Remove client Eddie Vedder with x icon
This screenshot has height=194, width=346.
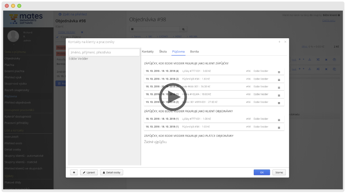(x=82, y=32)
